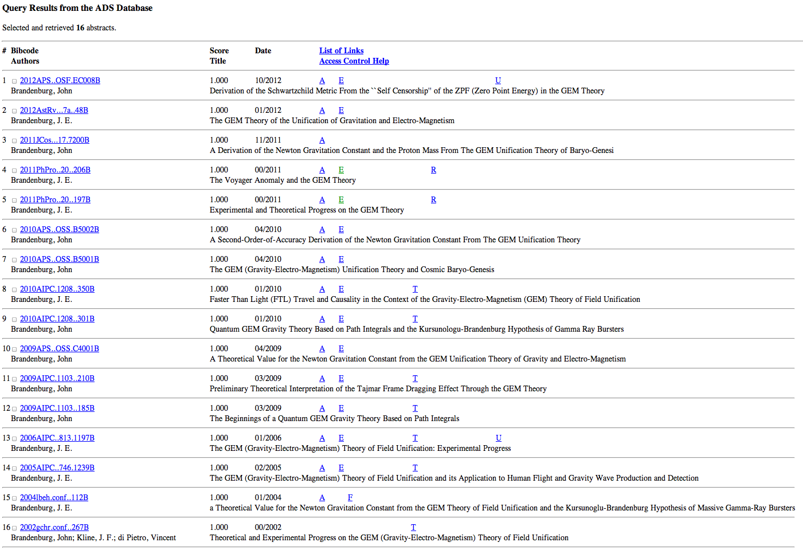803x554 pixels.
Task: View abstract A for Second-Order-of-Accuracy Derivation paper
Action: tap(322, 229)
